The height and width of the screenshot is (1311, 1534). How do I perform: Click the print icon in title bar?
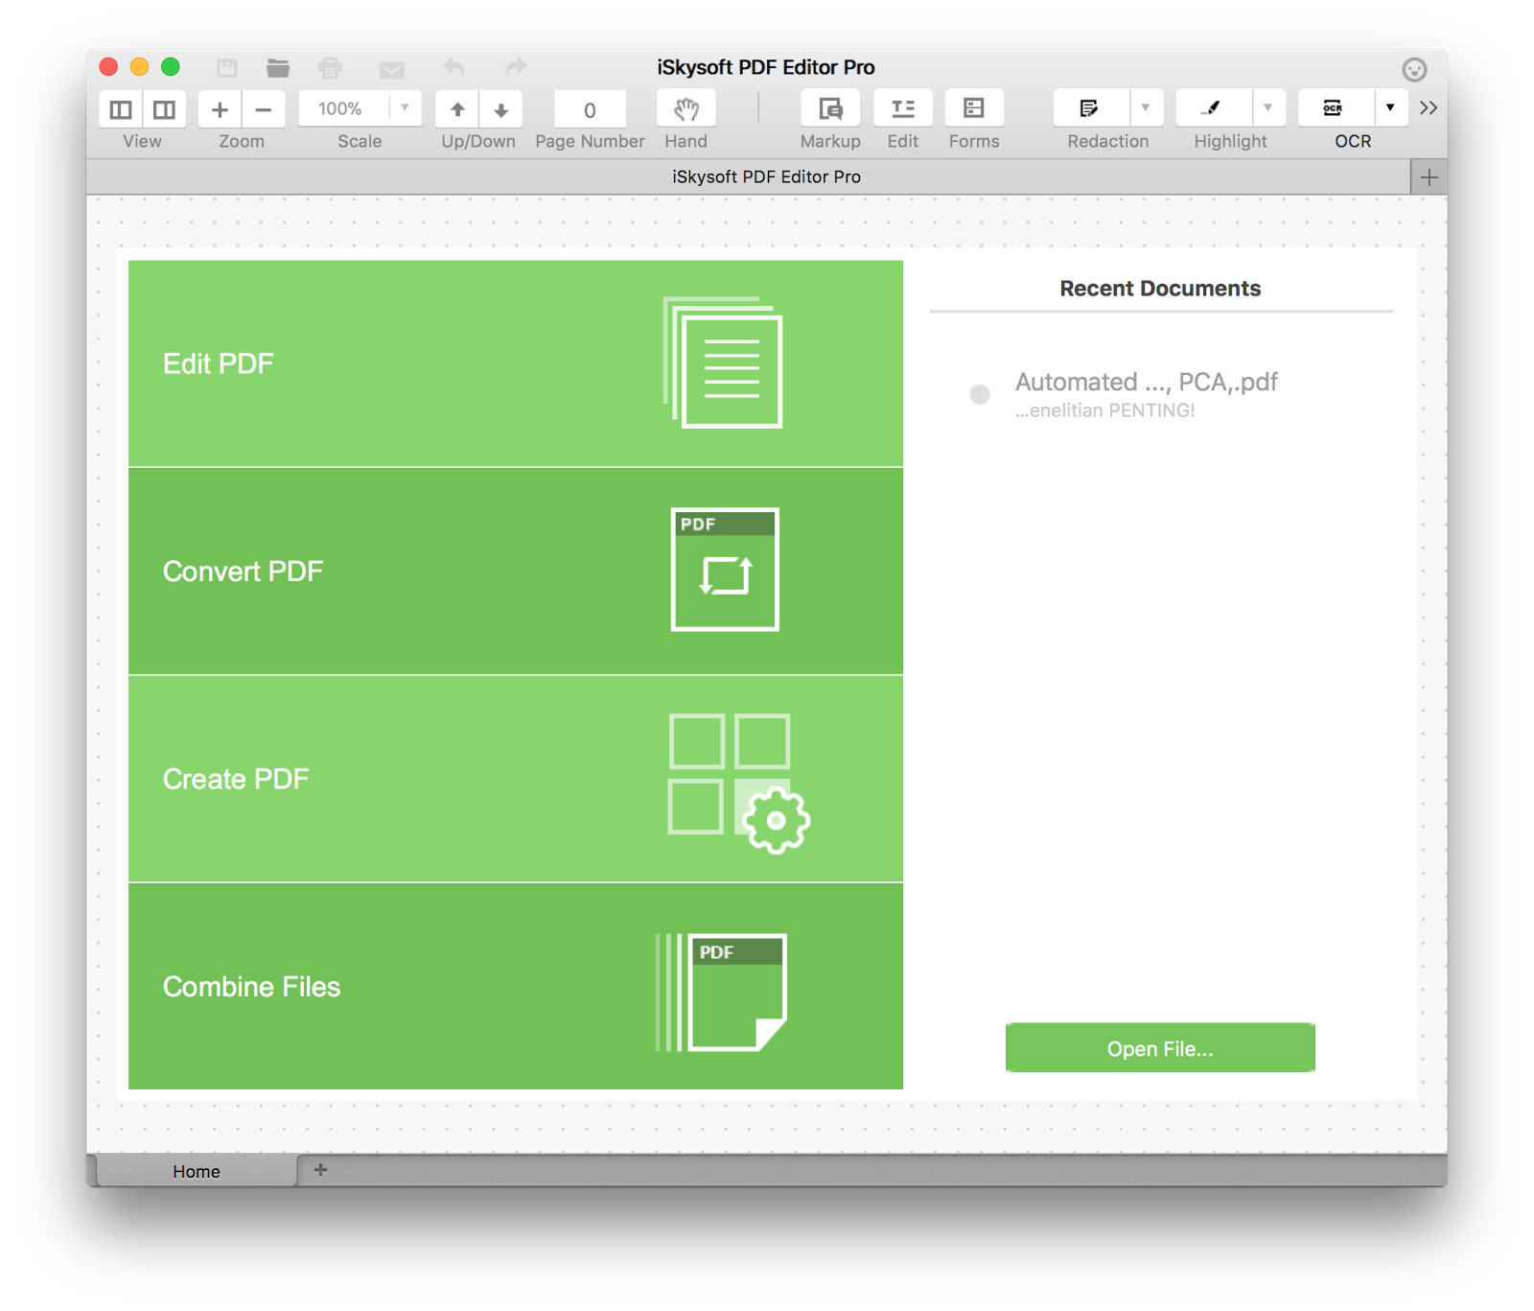(330, 67)
